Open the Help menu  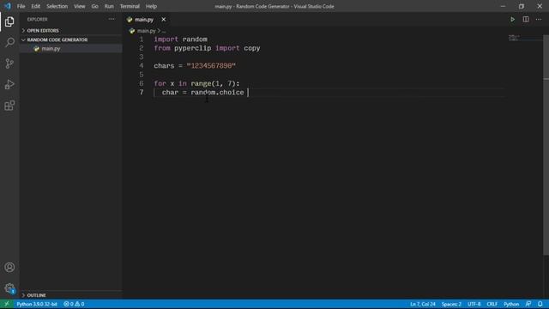click(x=151, y=6)
